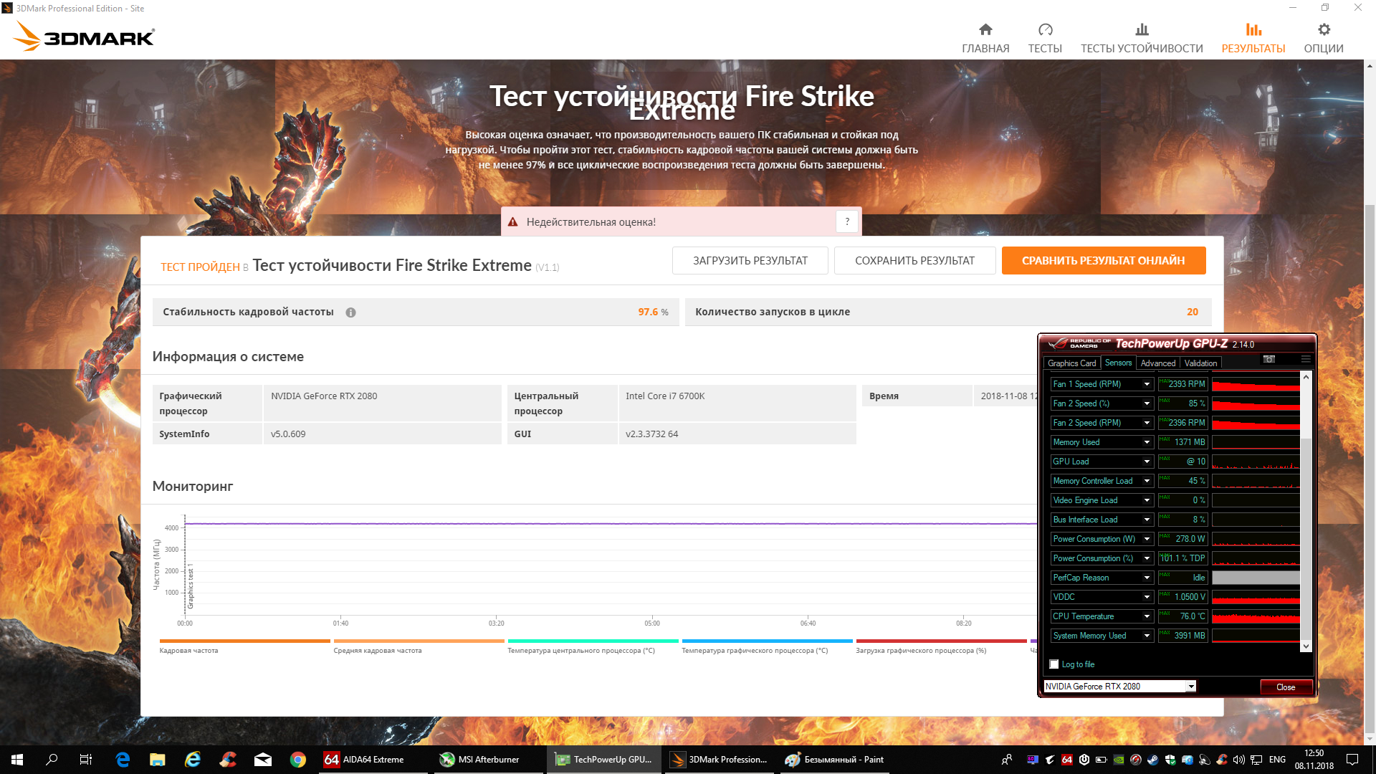Click the invalid score question mark button
Image resolution: width=1376 pixels, height=774 pixels.
click(x=847, y=222)
